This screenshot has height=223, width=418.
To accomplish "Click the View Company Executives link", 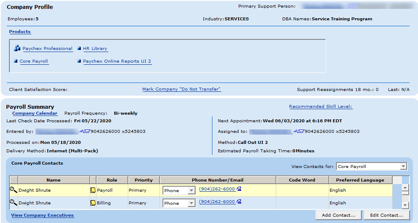I will [x=42, y=215].
